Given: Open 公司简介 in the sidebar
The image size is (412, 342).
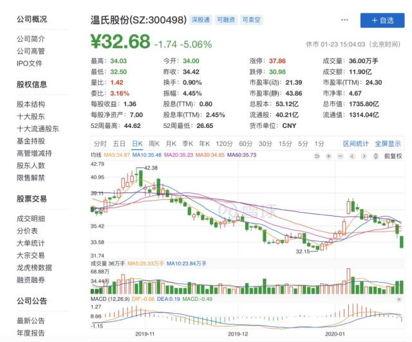Looking at the screenshot, I should [31, 39].
